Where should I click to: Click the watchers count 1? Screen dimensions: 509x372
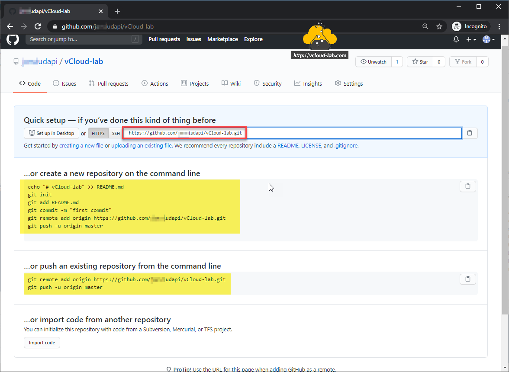[x=397, y=61]
